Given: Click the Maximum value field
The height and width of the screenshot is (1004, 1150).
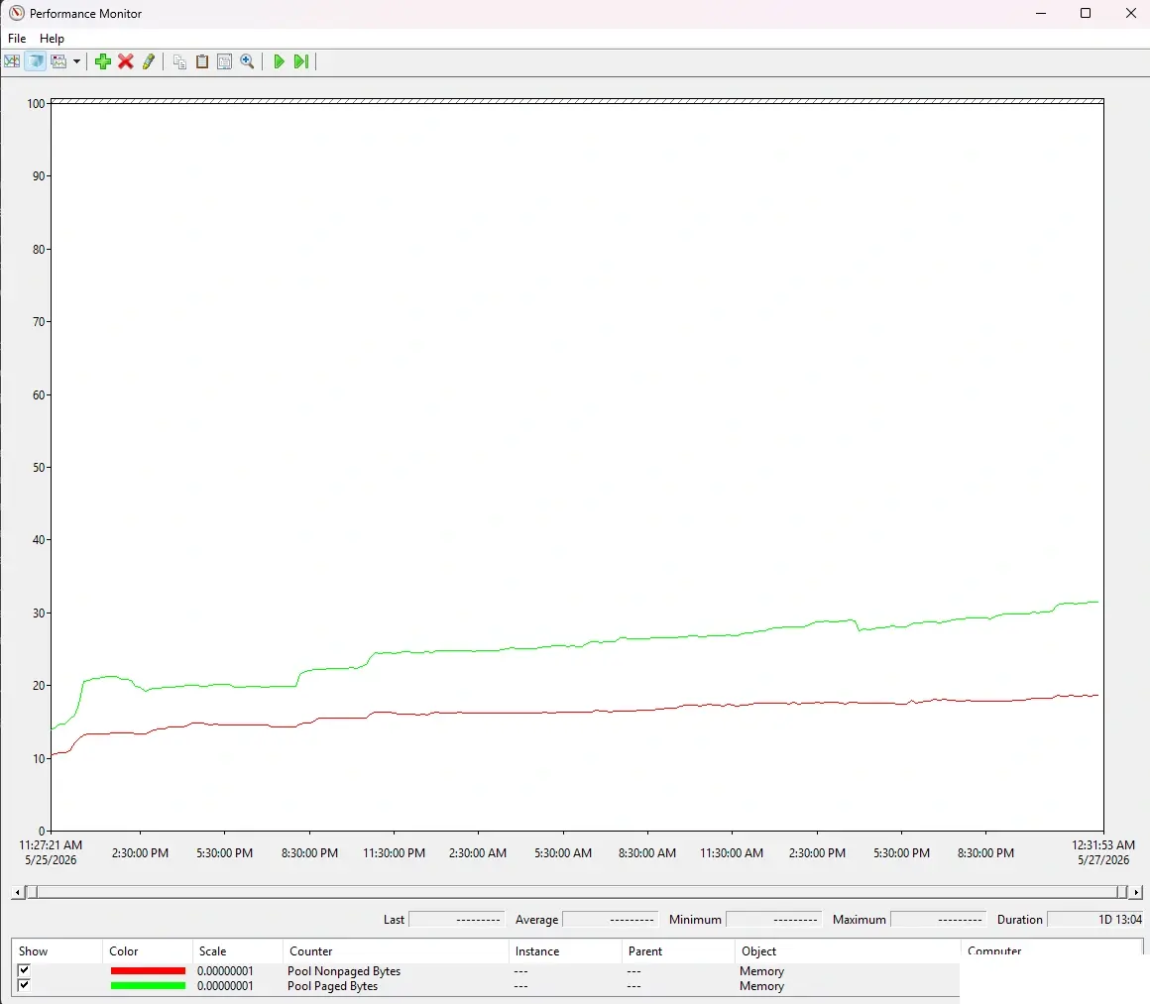Looking at the screenshot, I should click(x=938, y=920).
